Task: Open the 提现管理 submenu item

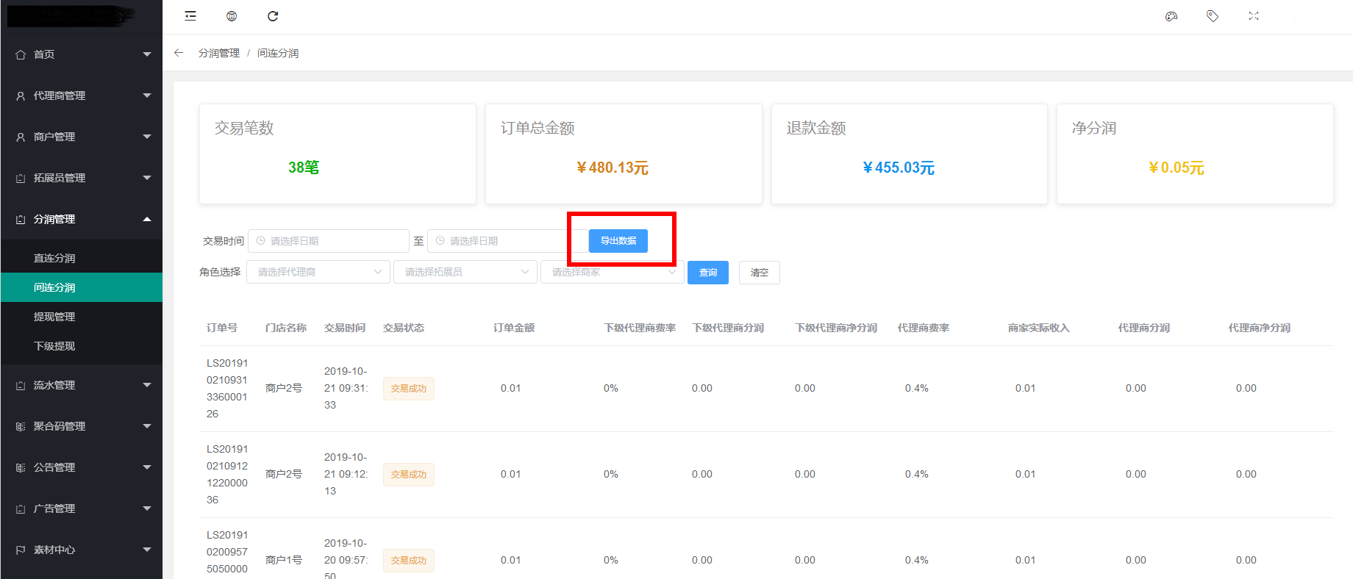Action: [x=81, y=317]
